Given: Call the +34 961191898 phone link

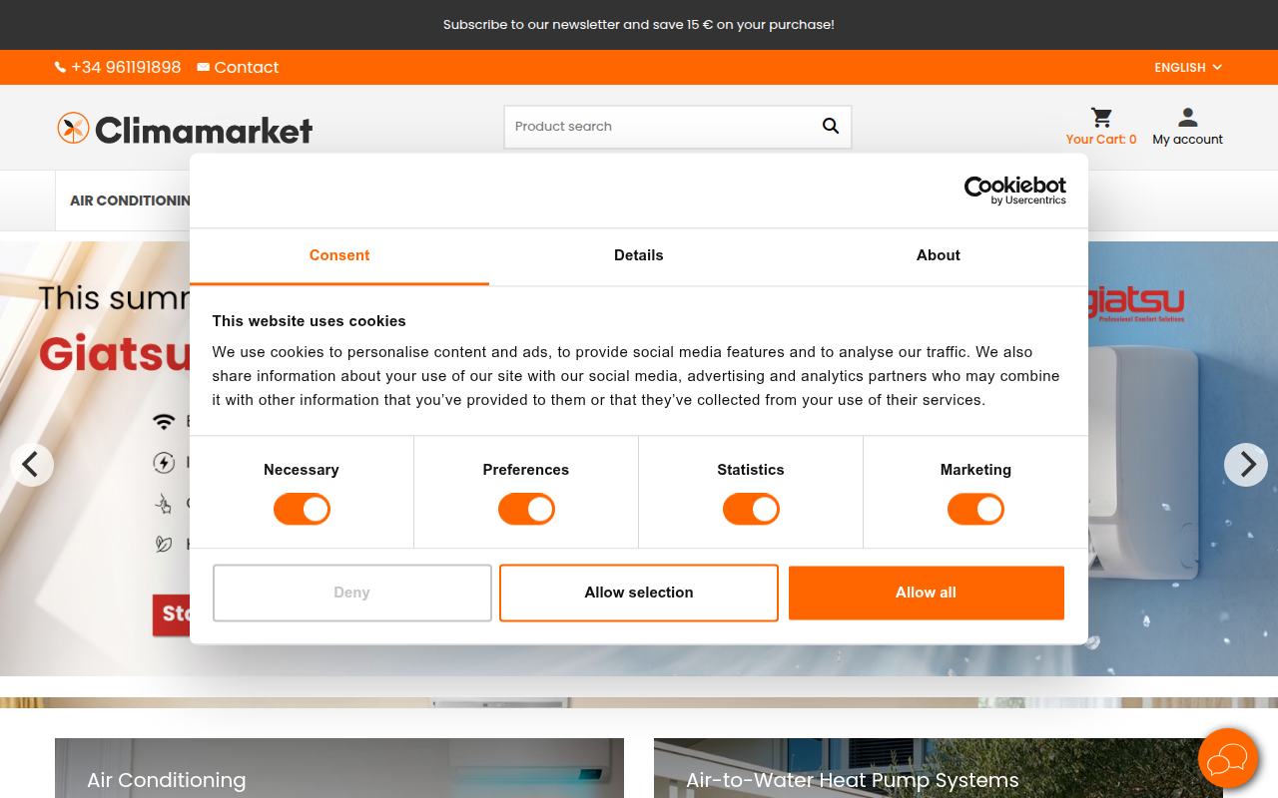Looking at the screenshot, I should 126,68.
